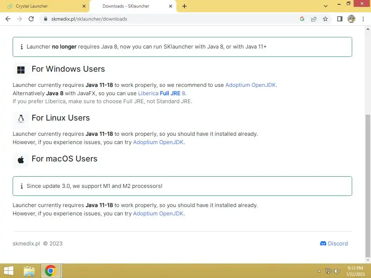Click the For macOS Users heading

point(64,159)
